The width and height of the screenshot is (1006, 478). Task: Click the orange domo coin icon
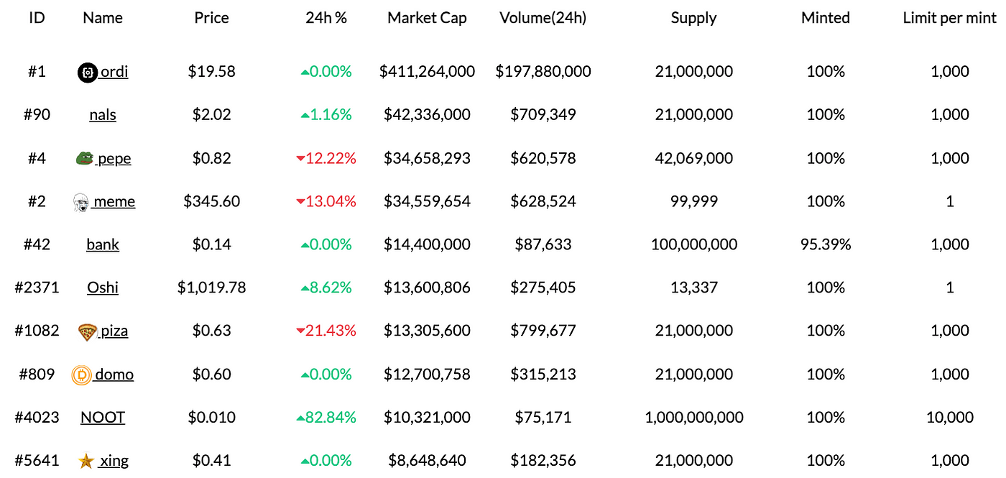coord(81,374)
